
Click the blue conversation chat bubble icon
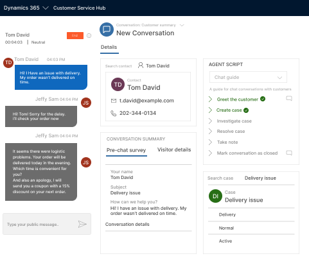click(x=107, y=30)
